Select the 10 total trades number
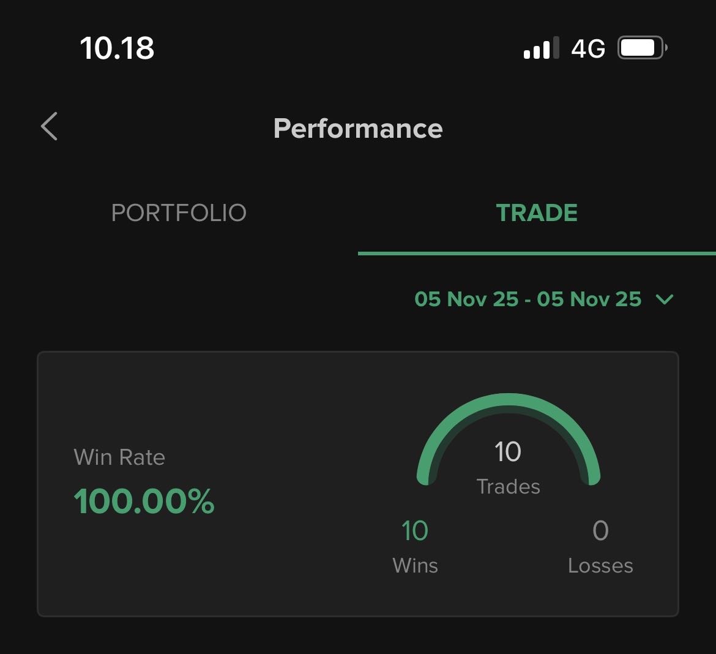Screen dimensions: 716x654 [x=508, y=452]
